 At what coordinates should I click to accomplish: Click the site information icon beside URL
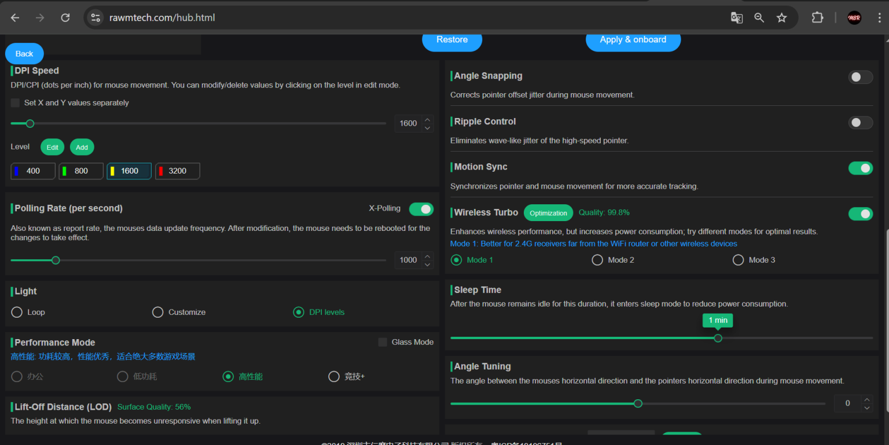point(95,18)
